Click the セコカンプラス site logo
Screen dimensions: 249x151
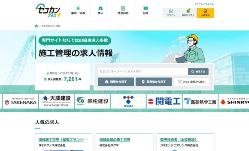[48, 10]
